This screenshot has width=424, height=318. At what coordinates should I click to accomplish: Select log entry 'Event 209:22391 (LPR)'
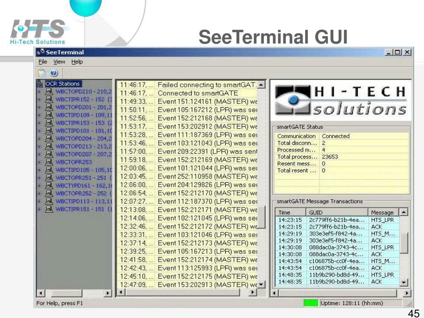coord(187,152)
